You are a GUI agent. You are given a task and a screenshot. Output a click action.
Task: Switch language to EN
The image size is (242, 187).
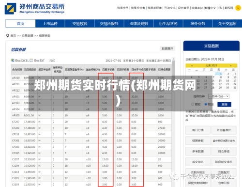tap(220, 8)
